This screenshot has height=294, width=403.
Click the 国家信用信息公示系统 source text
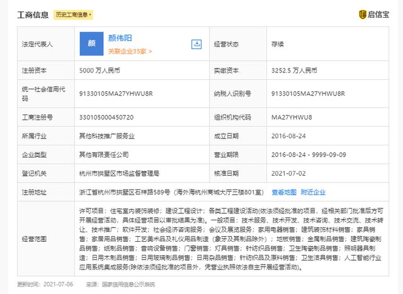coord(128,285)
